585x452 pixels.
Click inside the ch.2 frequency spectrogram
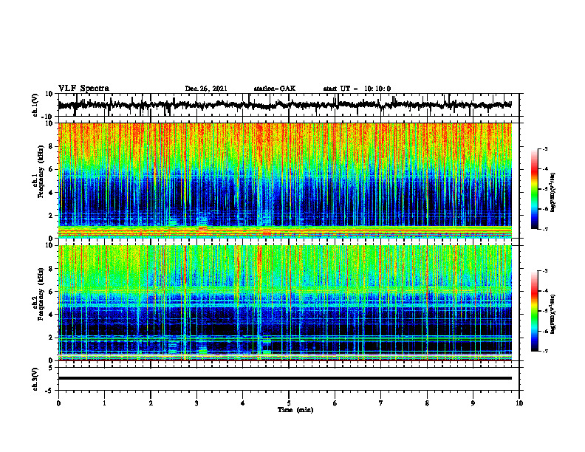click(x=284, y=303)
